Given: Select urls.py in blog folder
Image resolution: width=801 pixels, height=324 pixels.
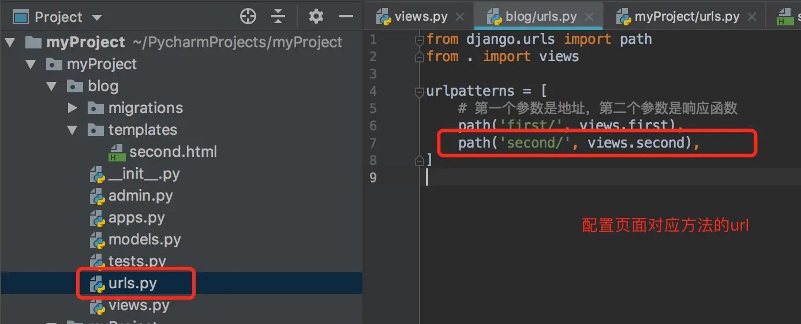Looking at the screenshot, I should click(132, 284).
